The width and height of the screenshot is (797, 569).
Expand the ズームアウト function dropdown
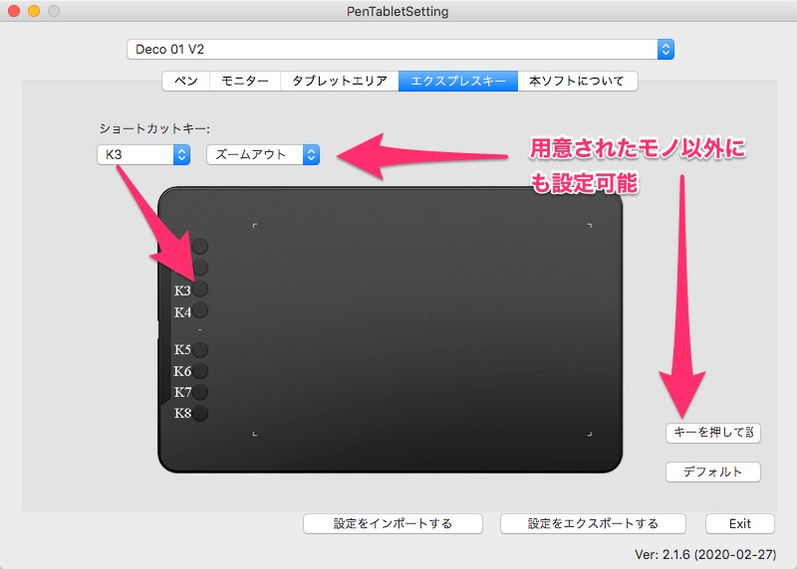[263, 154]
